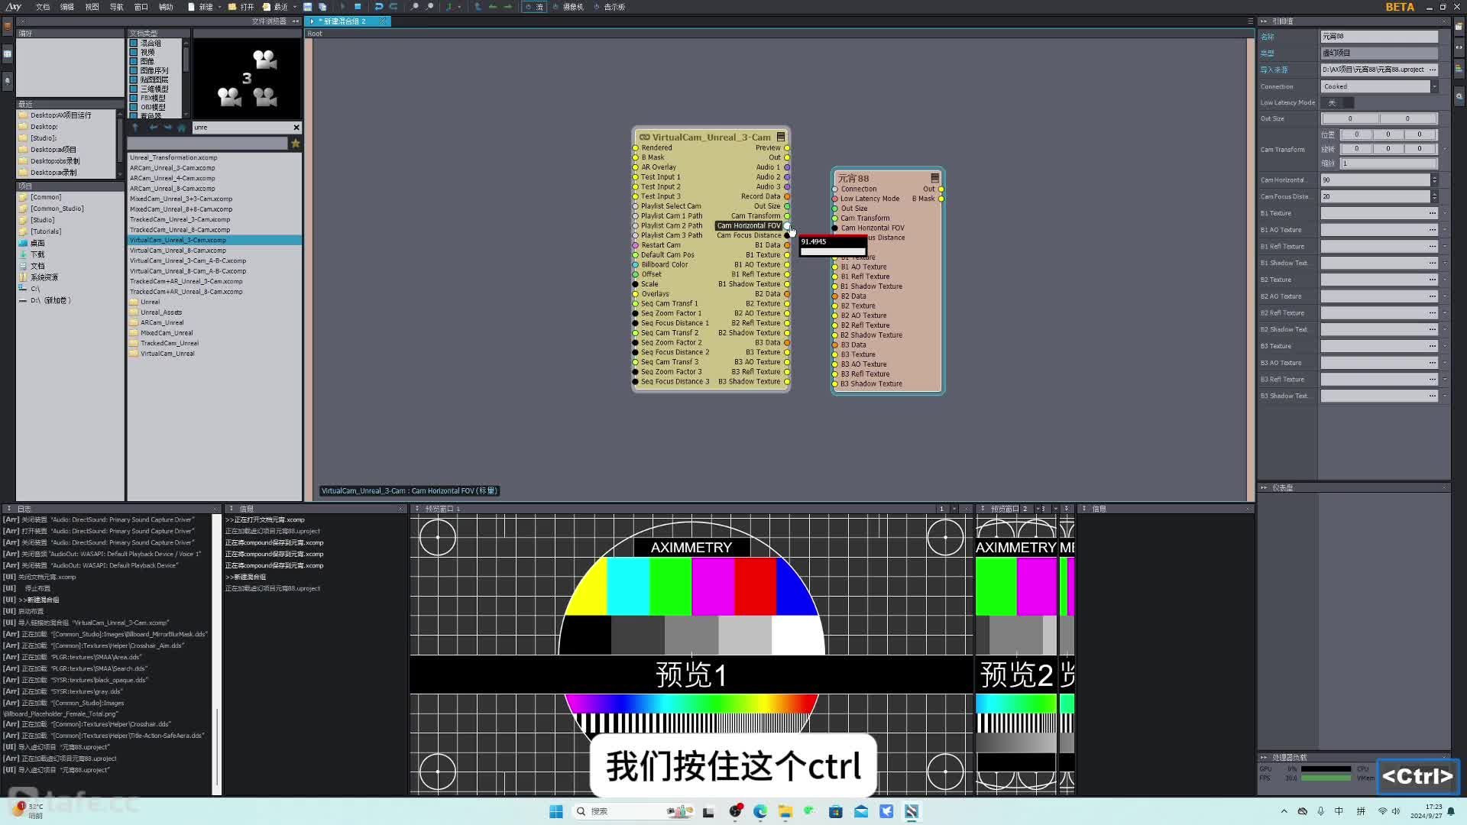Click the undo arrow in the toolbar
The width and height of the screenshot is (1467, 825).
[x=379, y=7]
